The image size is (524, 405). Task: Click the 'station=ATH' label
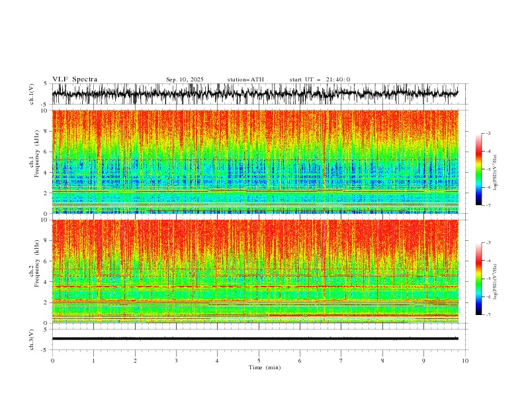[x=245, y=79]
